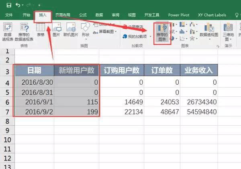Viewport: 241px width, 169px height.
Task: Select the cell containing 26734340
Action: click(199, 102)
